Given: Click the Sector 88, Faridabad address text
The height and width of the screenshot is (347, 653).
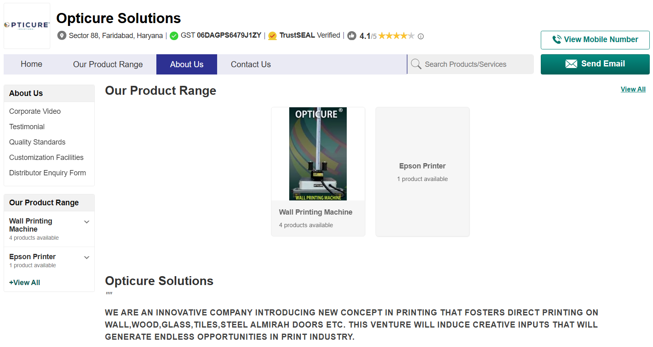Looking at the screenshot, I should click(x=116, y=36).
